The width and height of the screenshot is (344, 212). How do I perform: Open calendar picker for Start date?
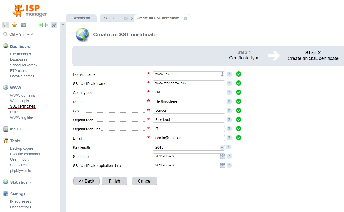pos(222,156)
